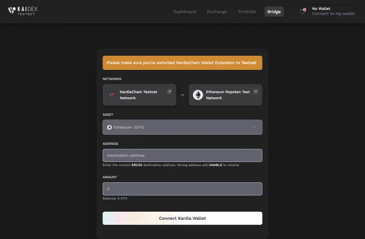Click the ASSET section label

click(x=108, y=114)
